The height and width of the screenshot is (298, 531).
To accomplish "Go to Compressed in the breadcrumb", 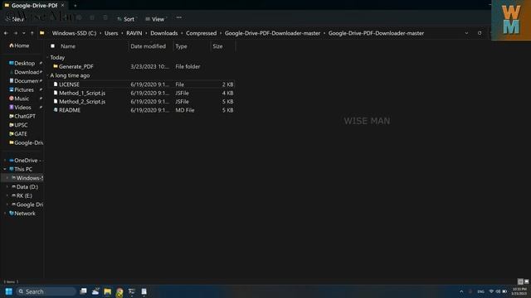I will tap(201, 33).
